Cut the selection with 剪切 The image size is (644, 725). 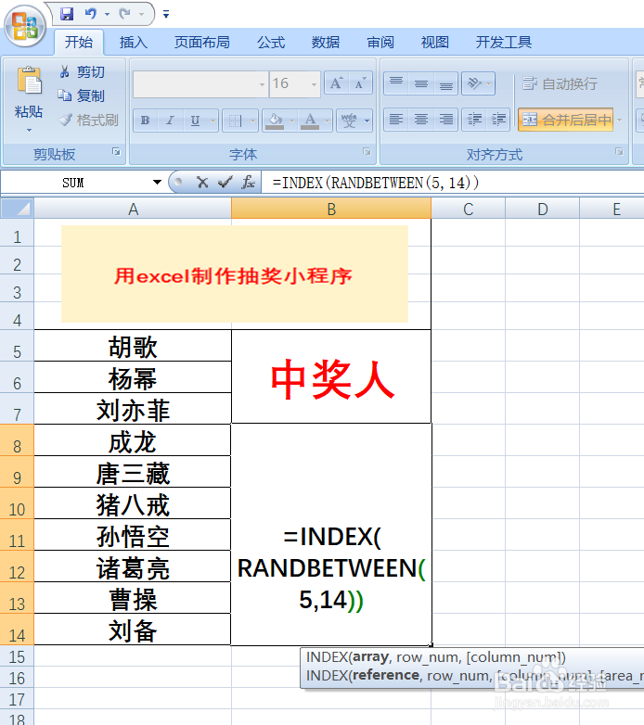tap(82, 71)
